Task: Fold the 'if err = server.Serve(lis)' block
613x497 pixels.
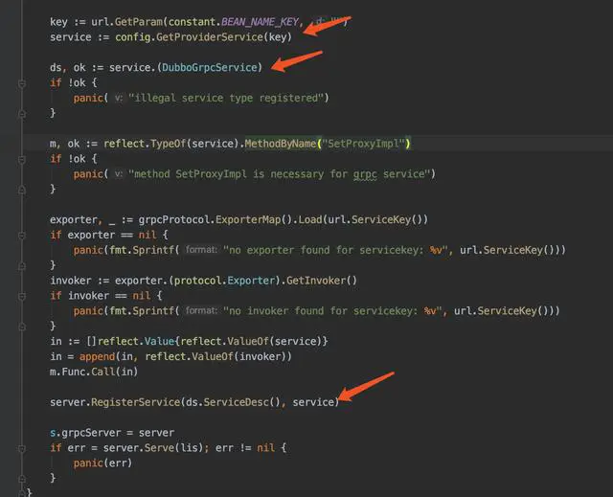Action: click(22, 448)
